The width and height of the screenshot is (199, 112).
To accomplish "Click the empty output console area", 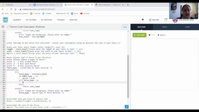I will click(164, 64).
